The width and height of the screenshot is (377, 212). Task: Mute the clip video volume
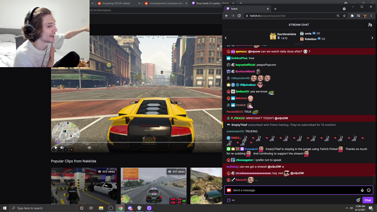[61, 148]
